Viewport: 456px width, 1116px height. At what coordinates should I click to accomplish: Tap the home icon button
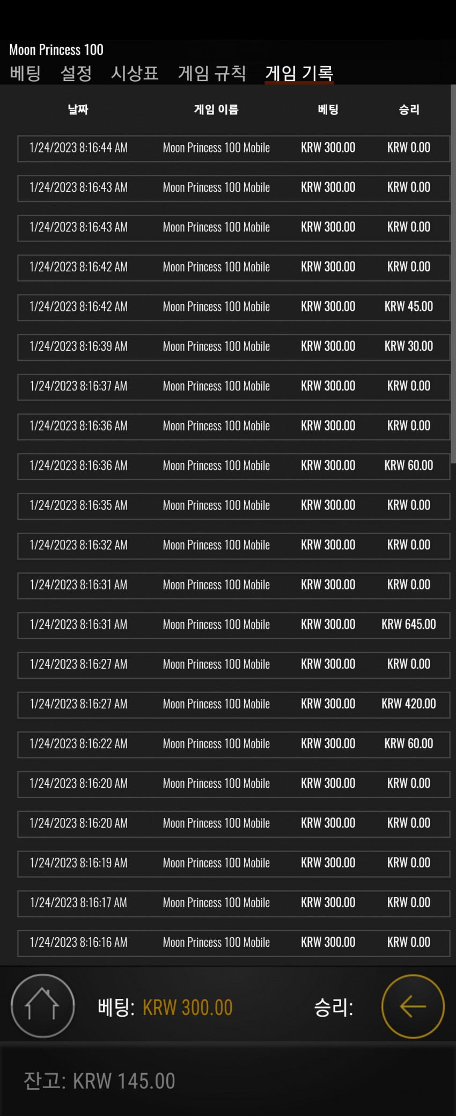tap(43, 1005)
